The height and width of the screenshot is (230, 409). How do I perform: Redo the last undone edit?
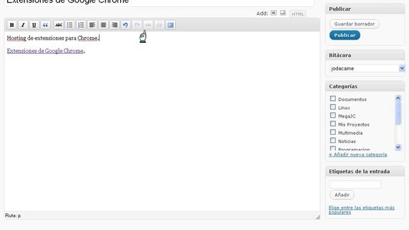pos(137,25)
